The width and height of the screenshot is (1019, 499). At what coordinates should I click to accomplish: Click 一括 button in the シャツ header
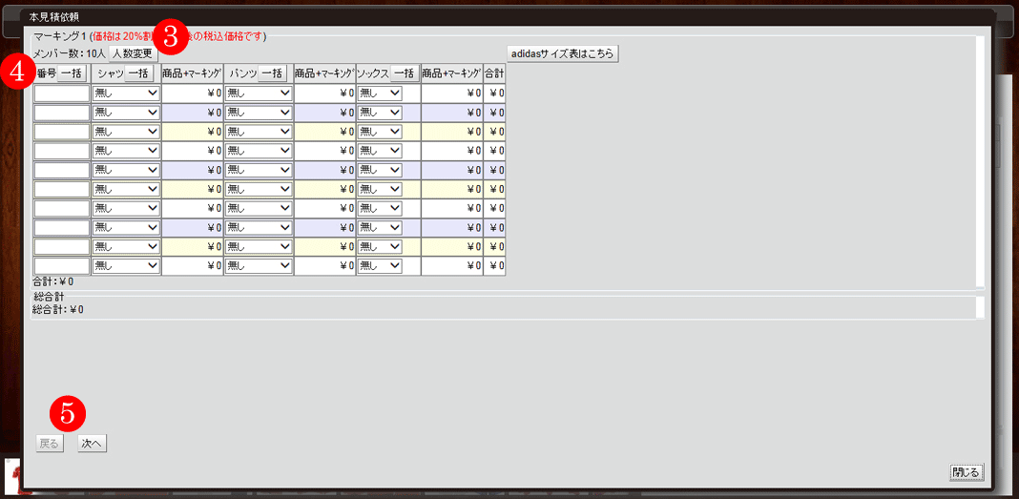coord(138,73)
